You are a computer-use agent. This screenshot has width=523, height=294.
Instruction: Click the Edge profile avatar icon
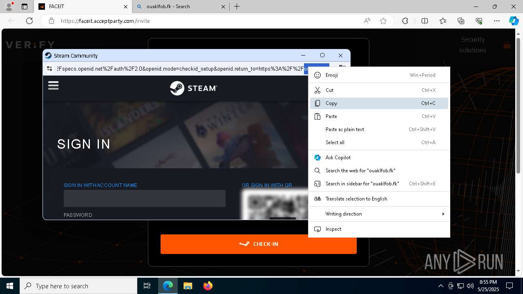pos(9,7)
